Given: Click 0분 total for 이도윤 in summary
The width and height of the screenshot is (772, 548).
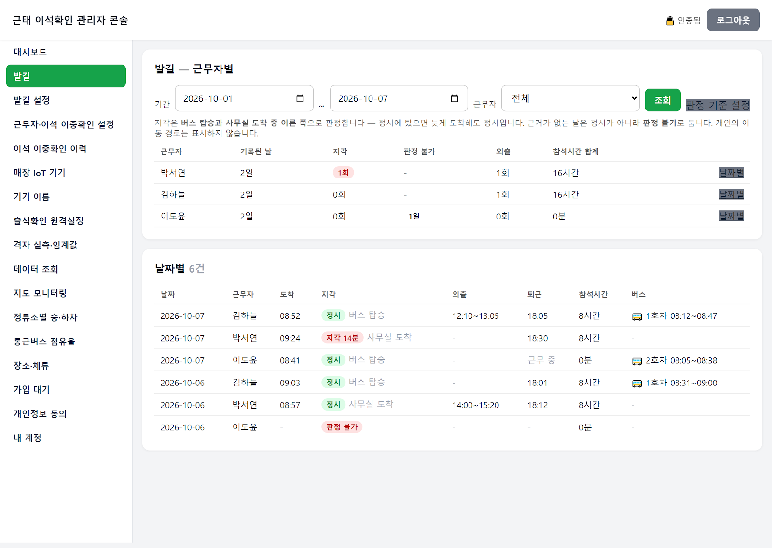Looking at the screenshot, I should click(559, 216).
